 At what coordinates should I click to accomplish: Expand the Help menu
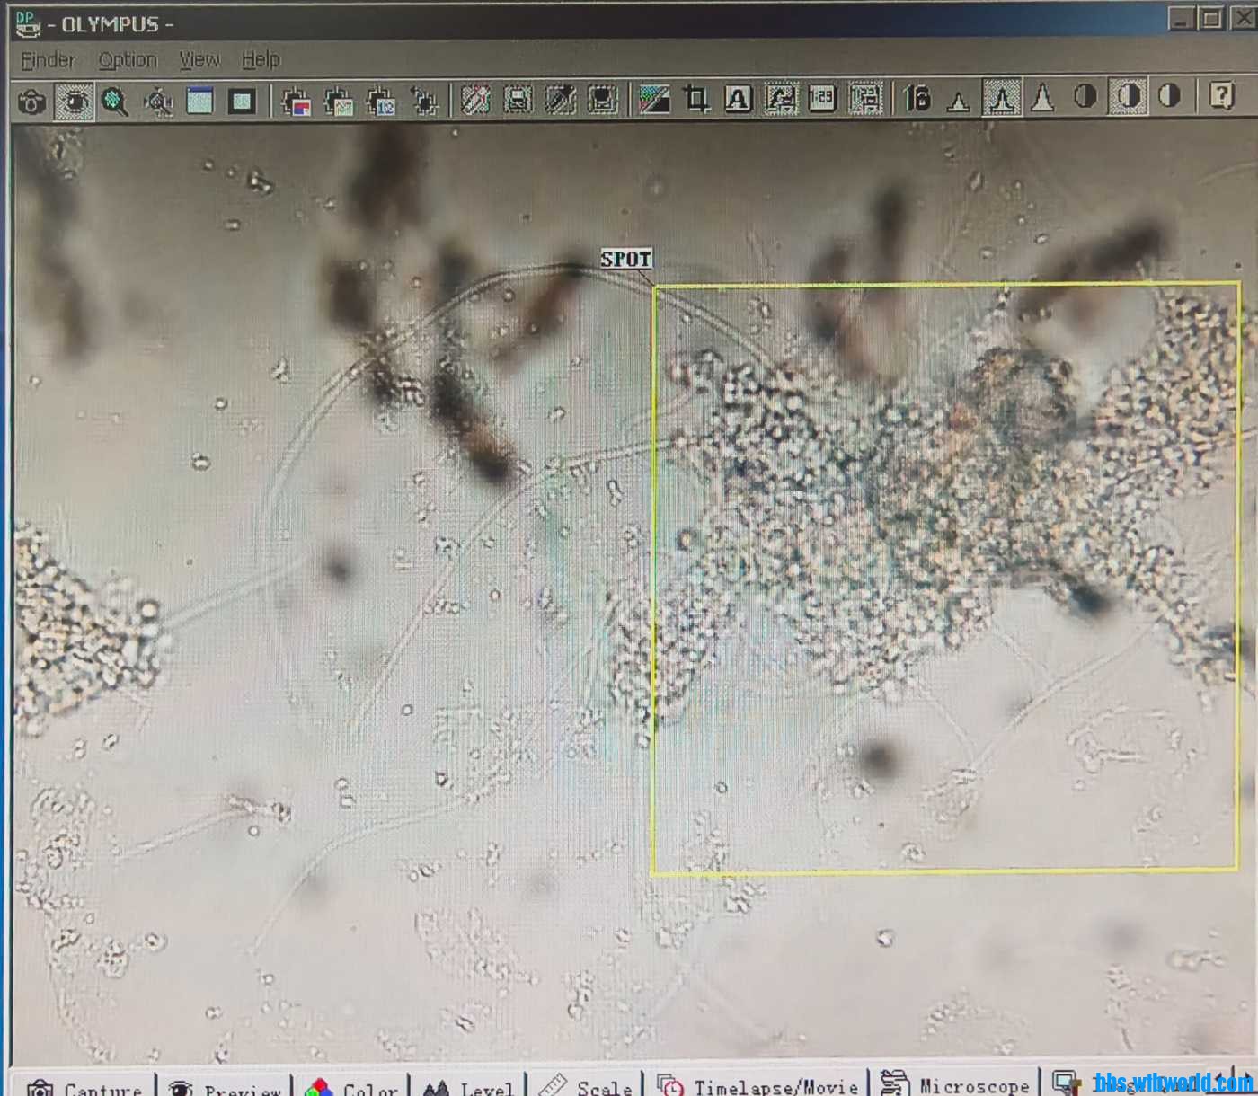click(x=261, y=60)
